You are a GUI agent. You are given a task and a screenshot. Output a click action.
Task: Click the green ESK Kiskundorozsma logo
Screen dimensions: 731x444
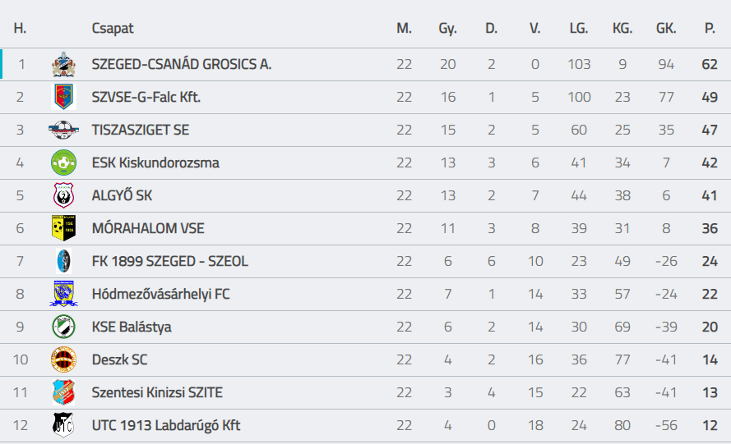point(63,162)
